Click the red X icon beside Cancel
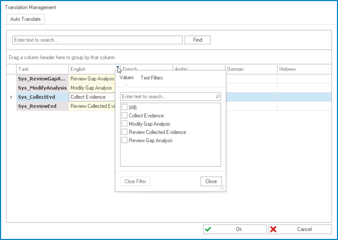 click(274, 229)
